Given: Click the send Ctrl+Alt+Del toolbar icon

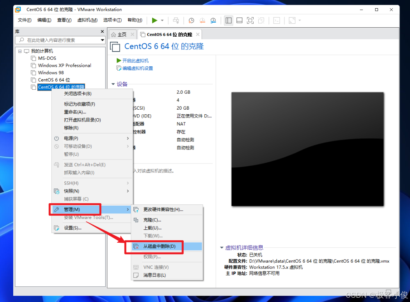Looking at the screenshot, I should (x=176, y=20).
